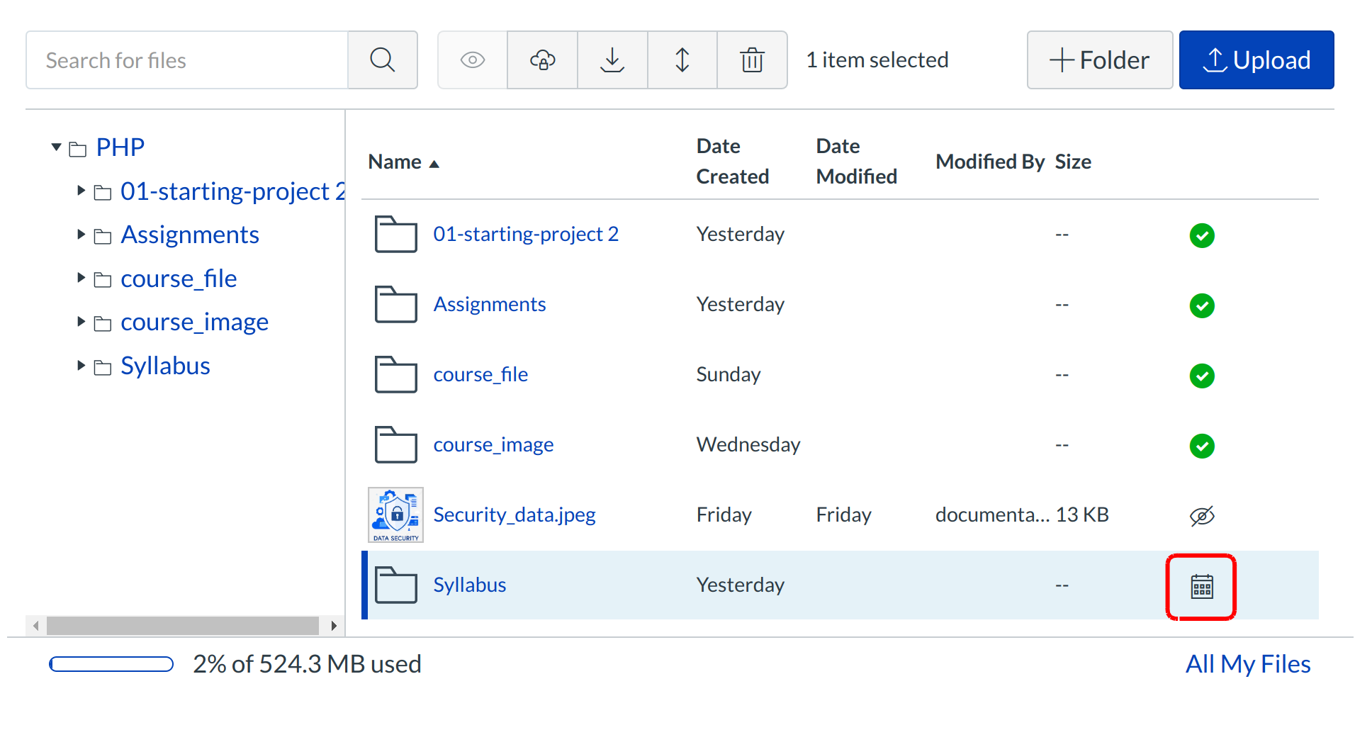
Task: Download the selected item
Action: click(x=612, y=60)
